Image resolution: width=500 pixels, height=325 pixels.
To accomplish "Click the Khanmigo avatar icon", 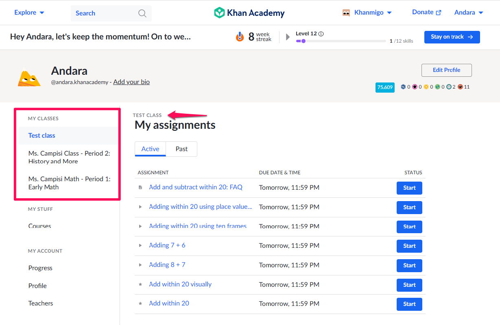I will tap(346, 13).
